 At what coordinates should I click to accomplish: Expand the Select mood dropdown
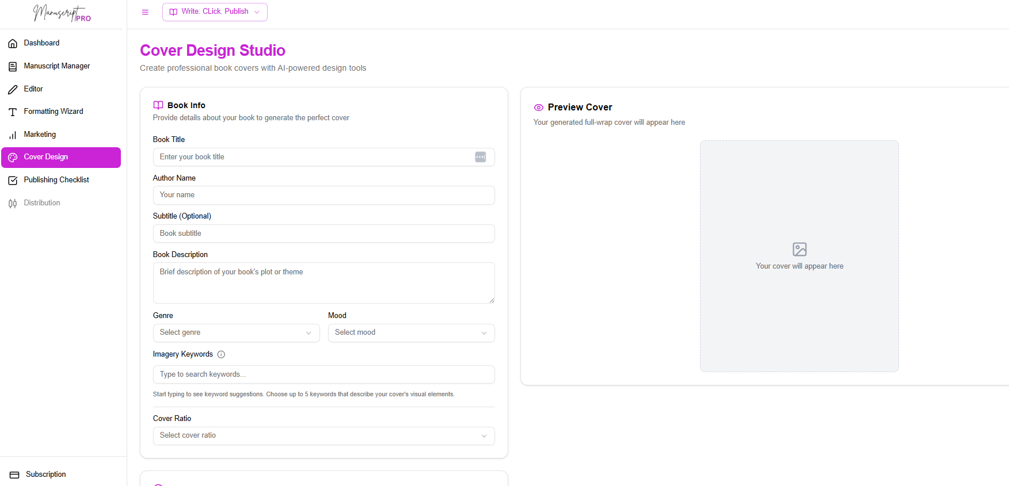[x=410, y=332]
